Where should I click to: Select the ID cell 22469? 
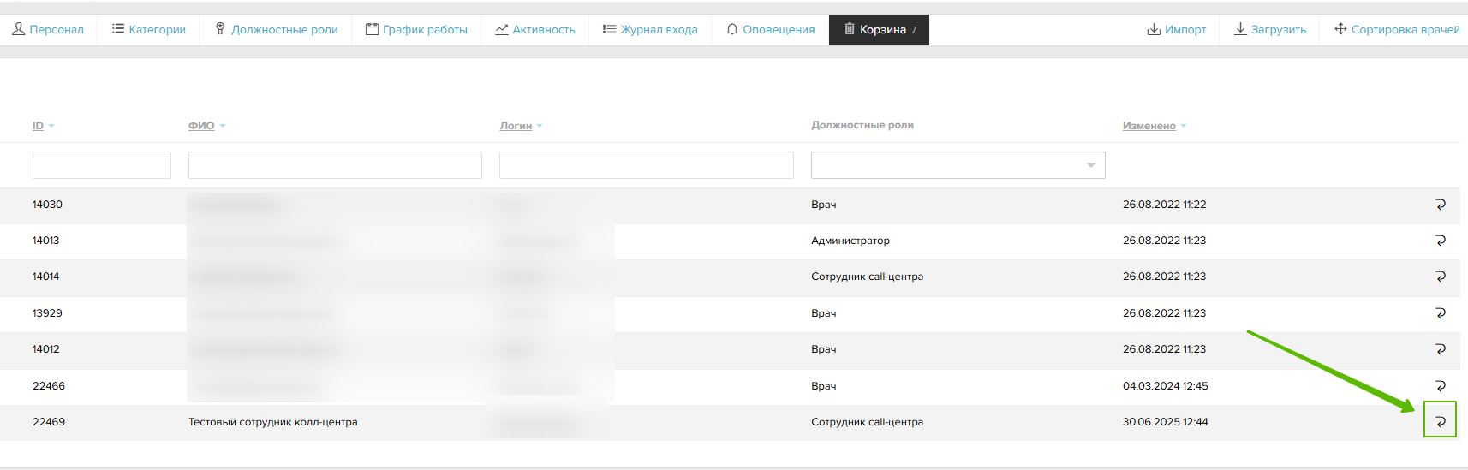(49, 422)
